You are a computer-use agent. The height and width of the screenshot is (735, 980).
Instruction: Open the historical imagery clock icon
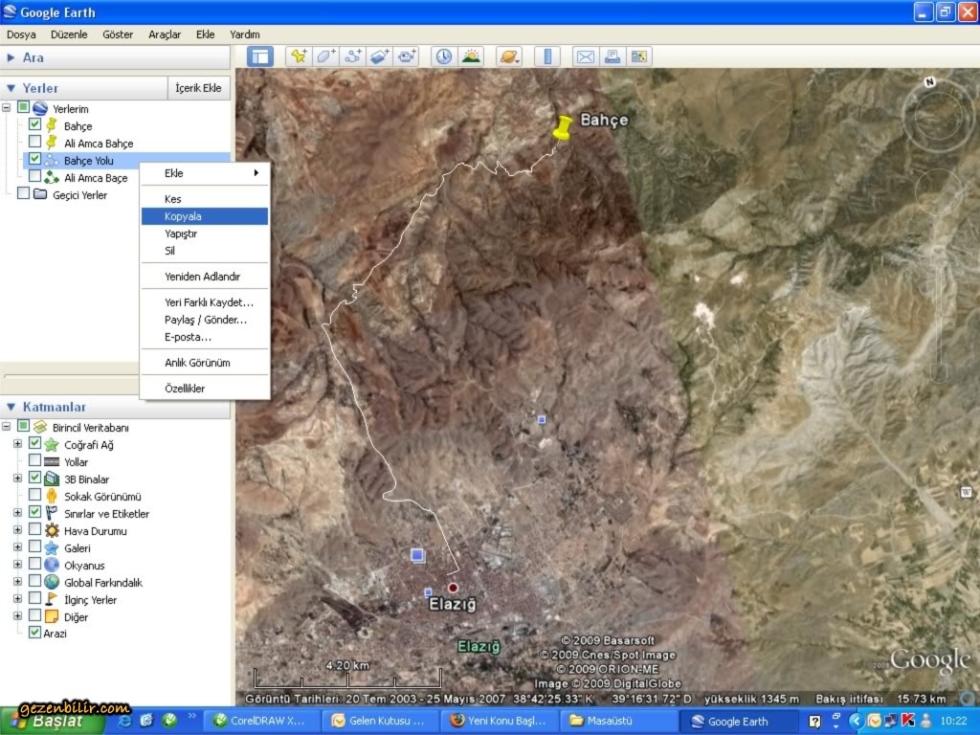[x=444, y=56]
